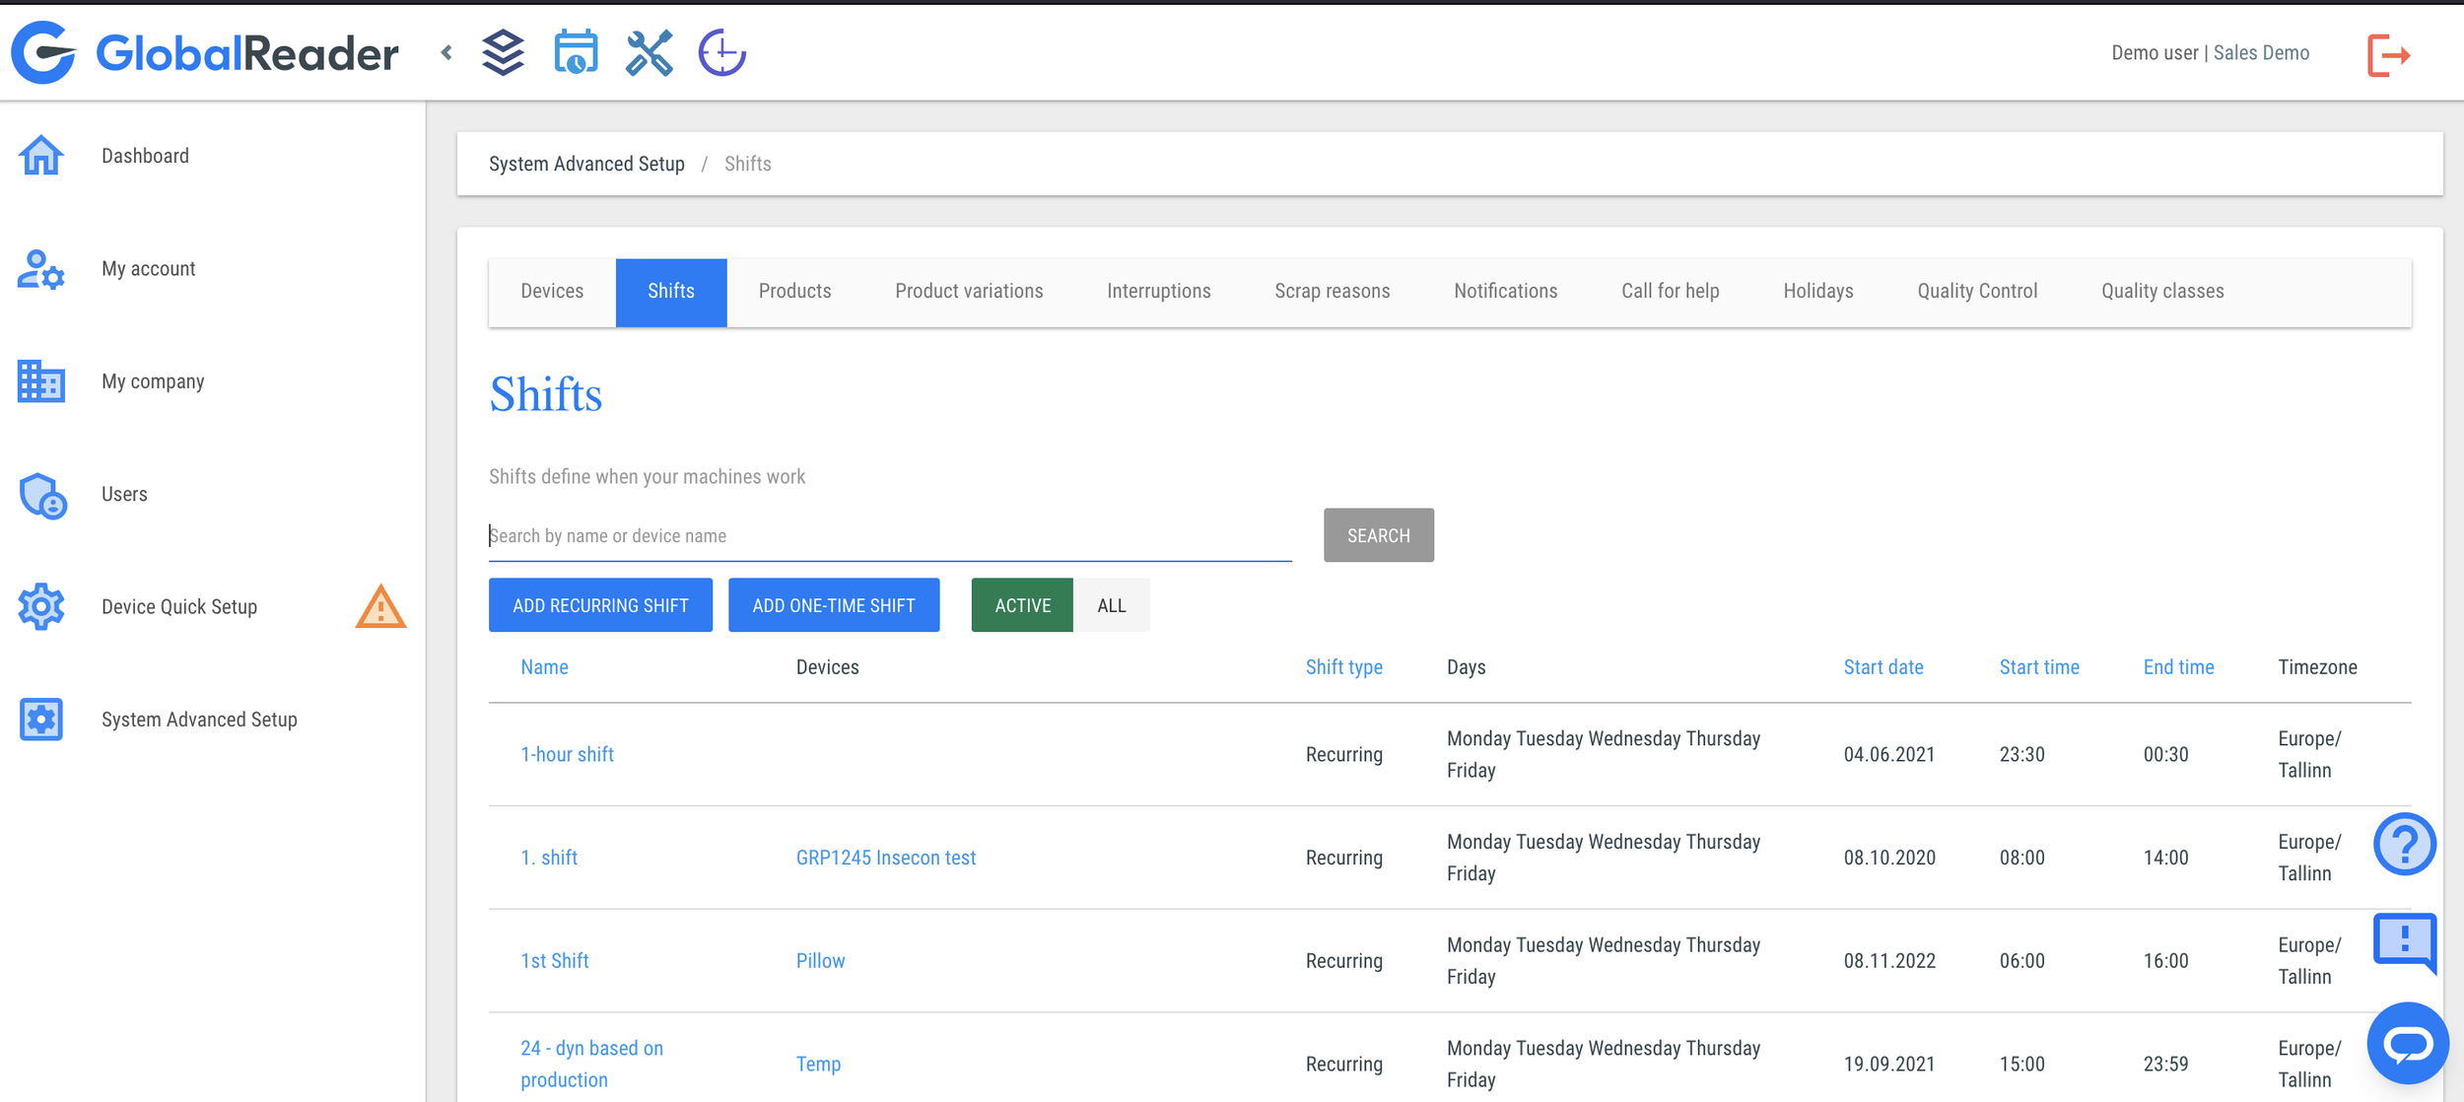Click the purple clock icon in header
The width and height of the screenshot is (2464, 1102).
coord(721,53)
